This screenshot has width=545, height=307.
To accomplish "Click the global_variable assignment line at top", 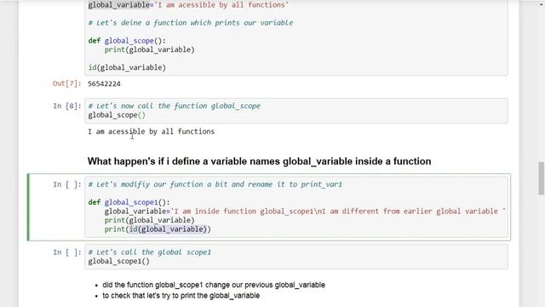I will (x=188, y=5).
